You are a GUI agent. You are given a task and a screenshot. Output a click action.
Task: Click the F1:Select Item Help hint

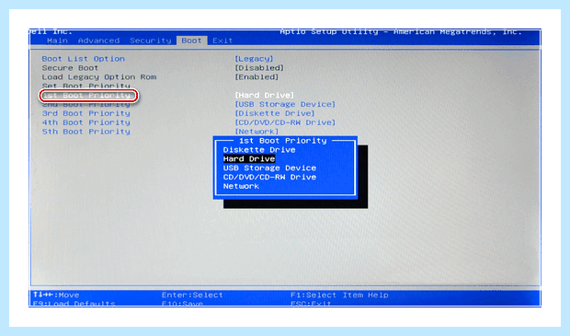coord(339,295)
